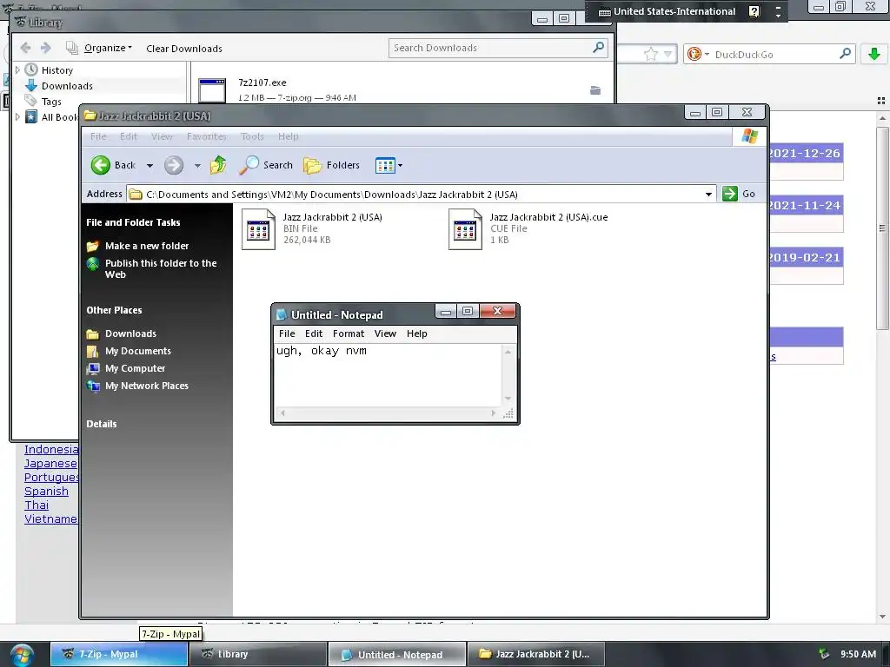
Task: Open the address bar dropdown arrow
Action: tap(708, 194)
